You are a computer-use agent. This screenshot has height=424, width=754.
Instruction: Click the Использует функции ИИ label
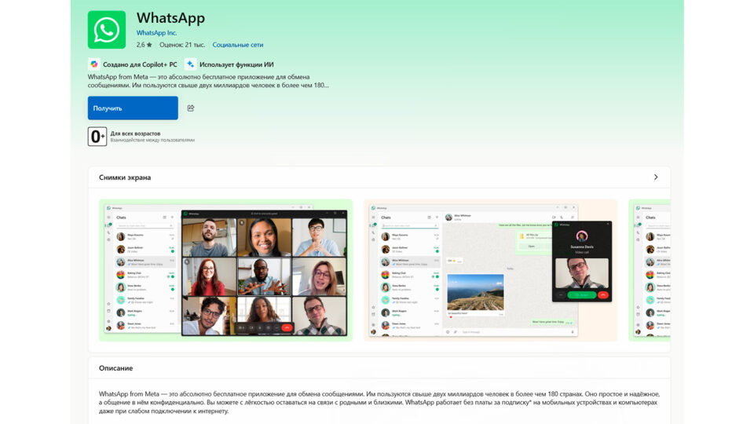(x=236, y=64)
